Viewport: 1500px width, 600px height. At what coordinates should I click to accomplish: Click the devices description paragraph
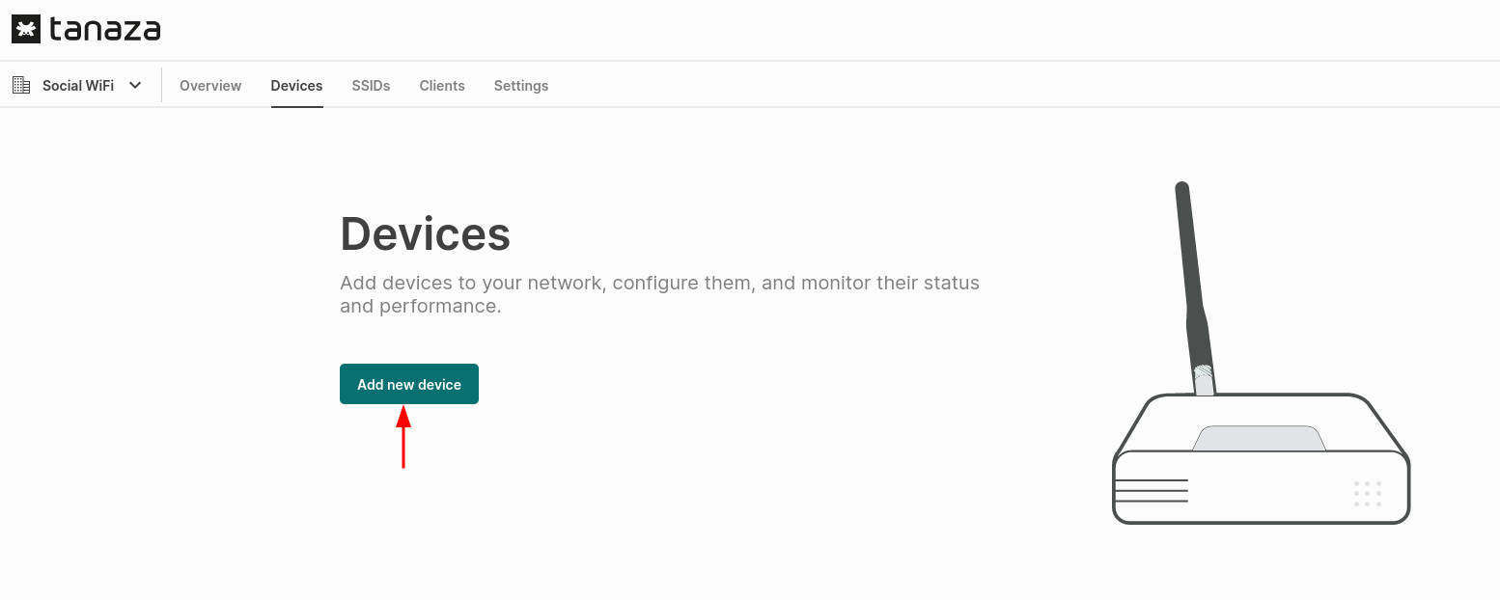[x=659, y=294]
